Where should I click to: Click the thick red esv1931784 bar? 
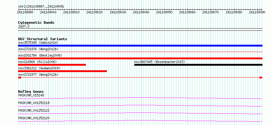(140, 58)
